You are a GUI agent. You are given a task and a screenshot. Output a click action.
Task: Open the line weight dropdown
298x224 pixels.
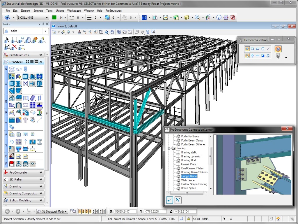click(100, 17)
